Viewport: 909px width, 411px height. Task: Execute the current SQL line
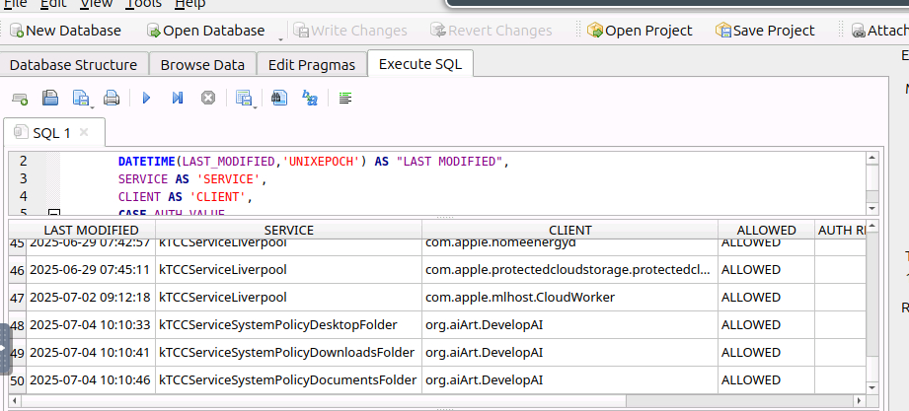pos(178,99)
